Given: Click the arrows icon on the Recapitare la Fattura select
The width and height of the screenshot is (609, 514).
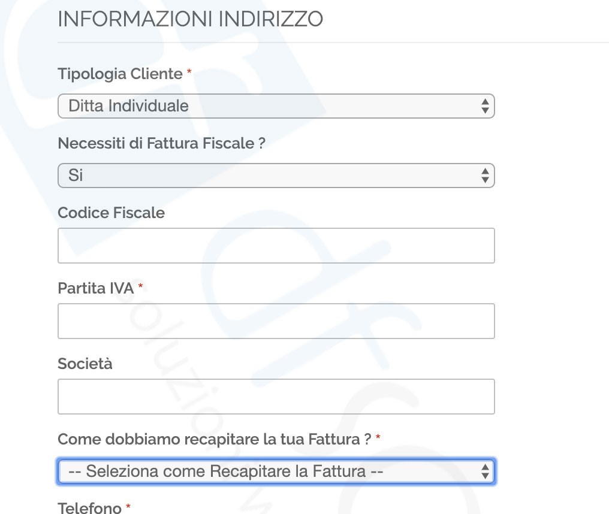Looking at the screenshot, I should pos(485,471).
